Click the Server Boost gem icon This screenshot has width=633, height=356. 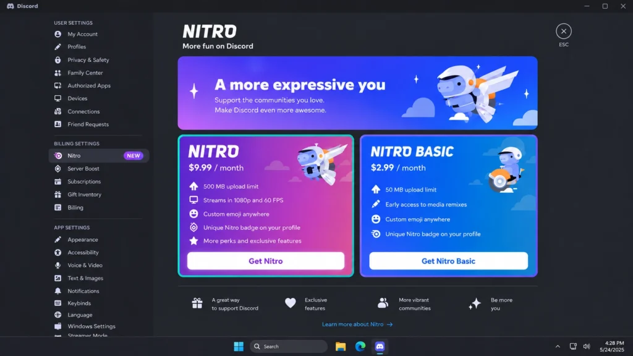[x=57, y=169]
